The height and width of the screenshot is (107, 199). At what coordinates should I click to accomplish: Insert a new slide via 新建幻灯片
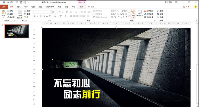point(20,14)
